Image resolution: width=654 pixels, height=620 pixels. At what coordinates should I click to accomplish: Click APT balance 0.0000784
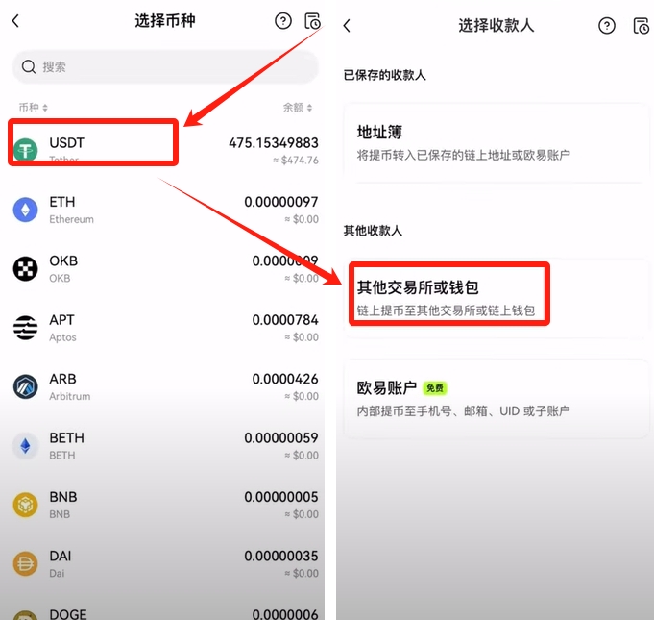285,320
